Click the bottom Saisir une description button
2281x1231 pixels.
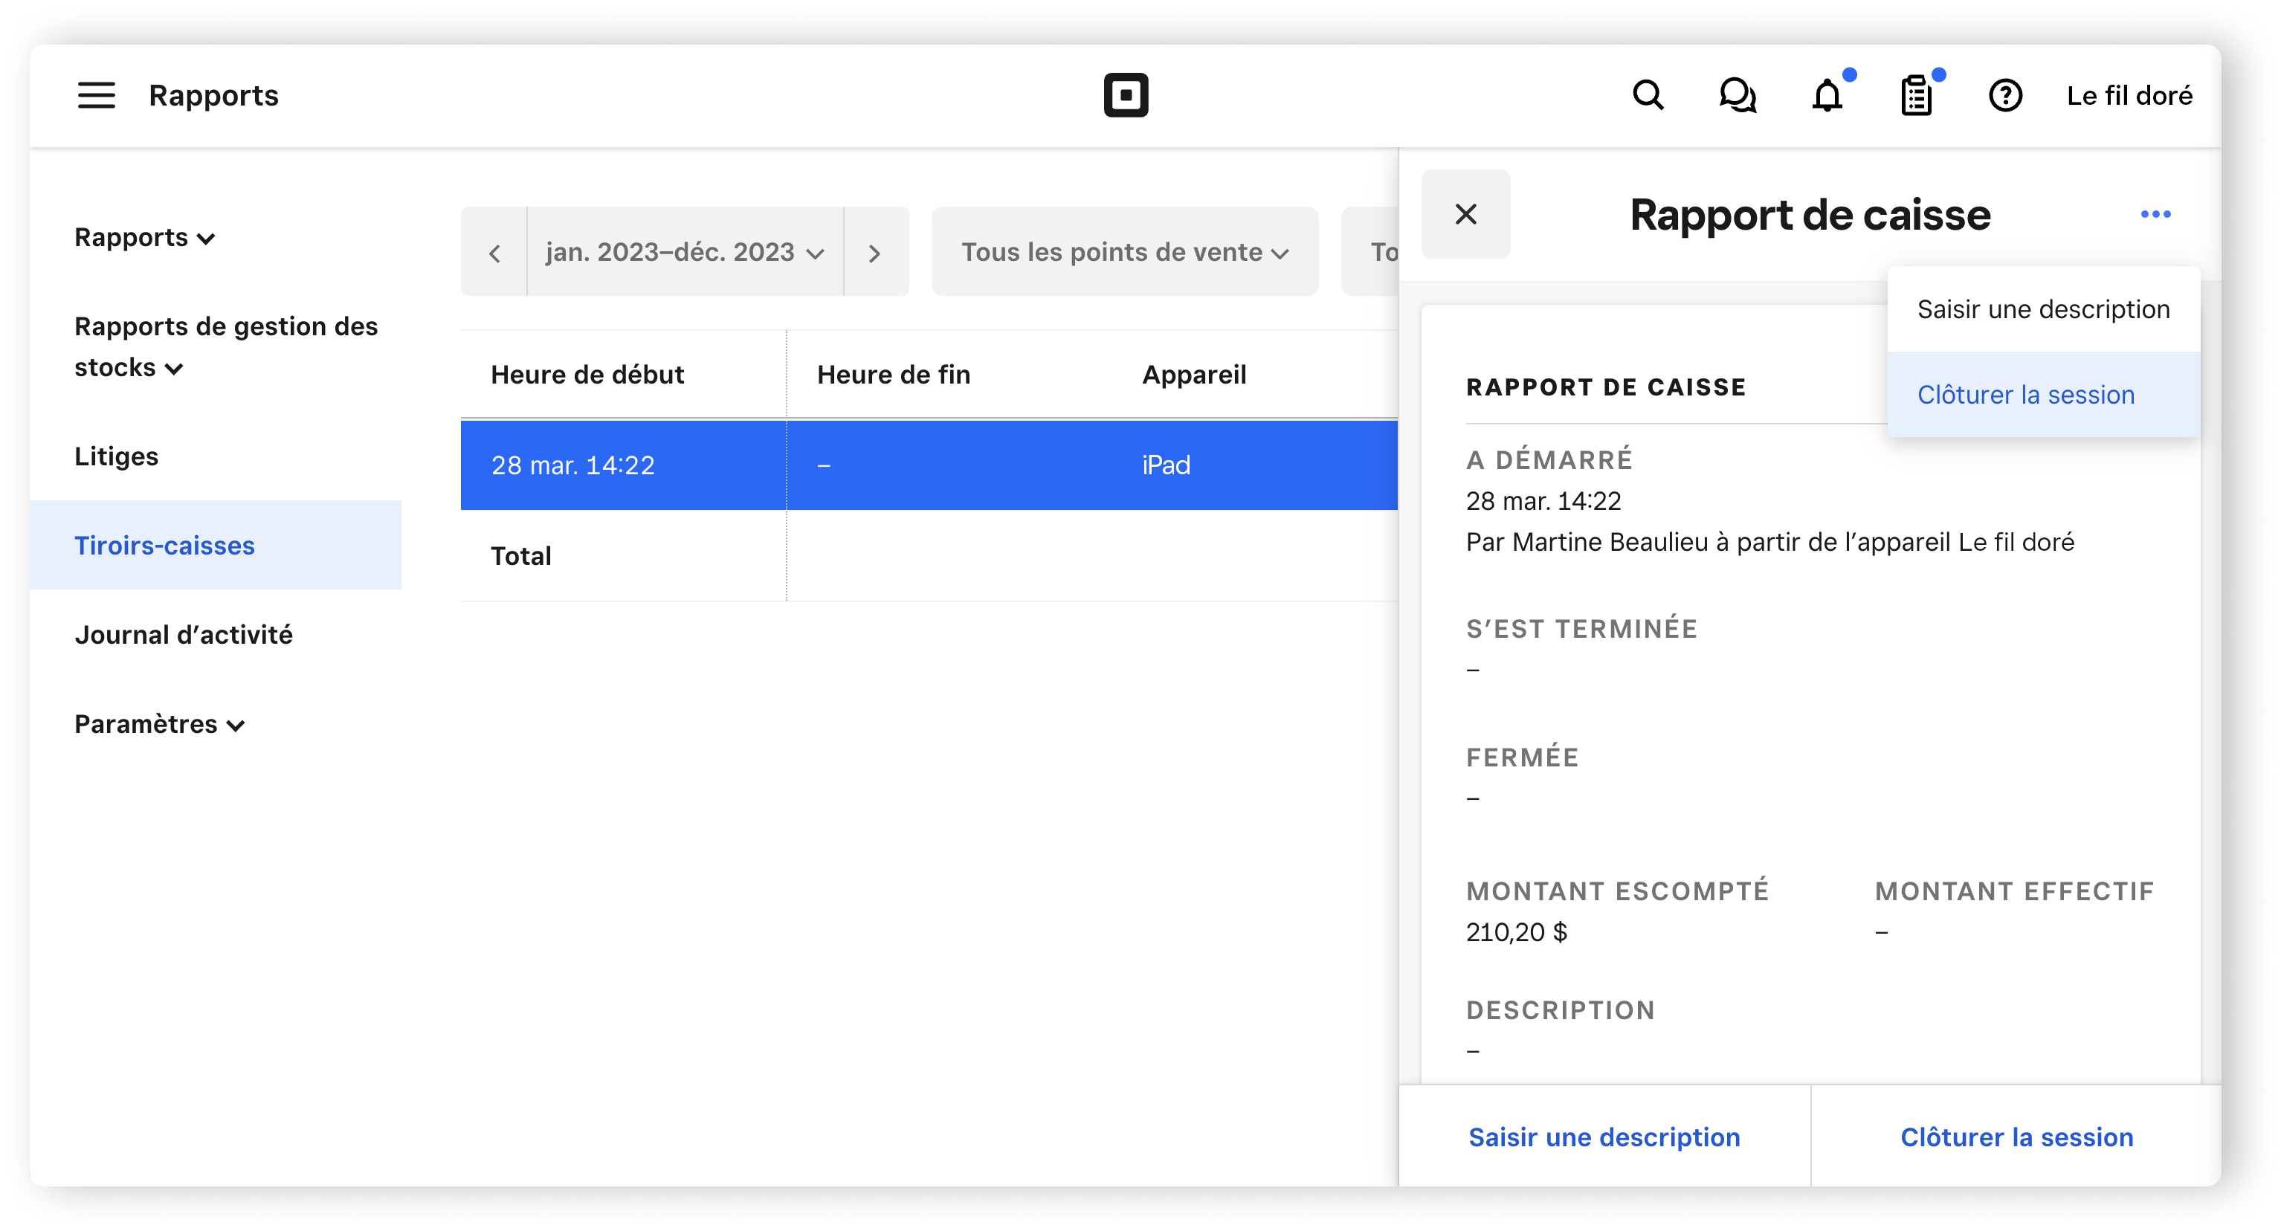click(1604, 1137)
